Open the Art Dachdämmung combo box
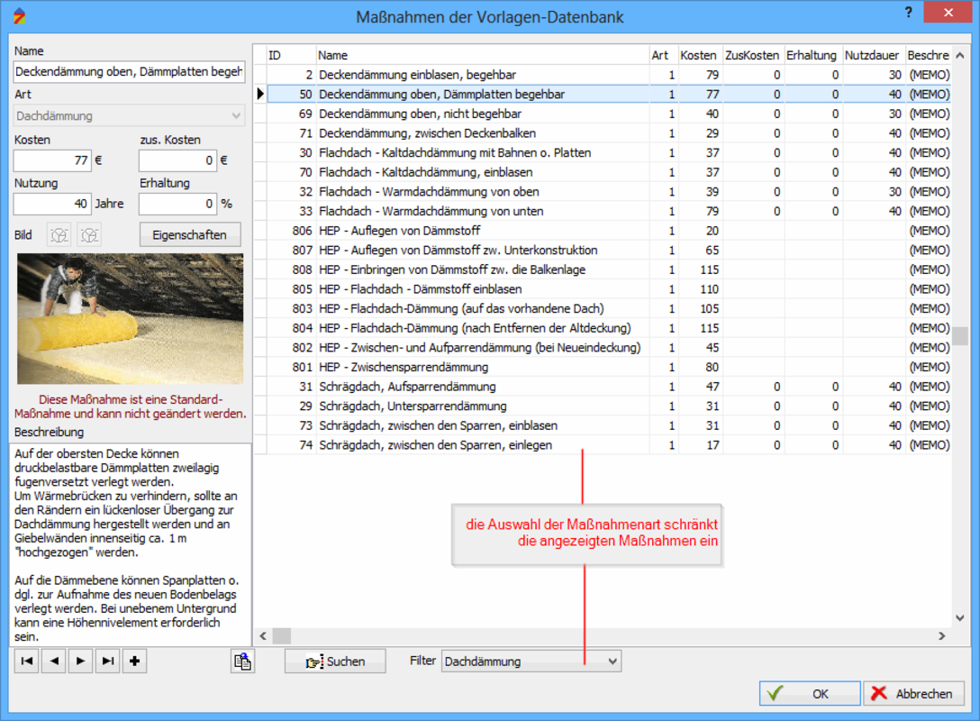Screen dimensions: 980x721 130,115
